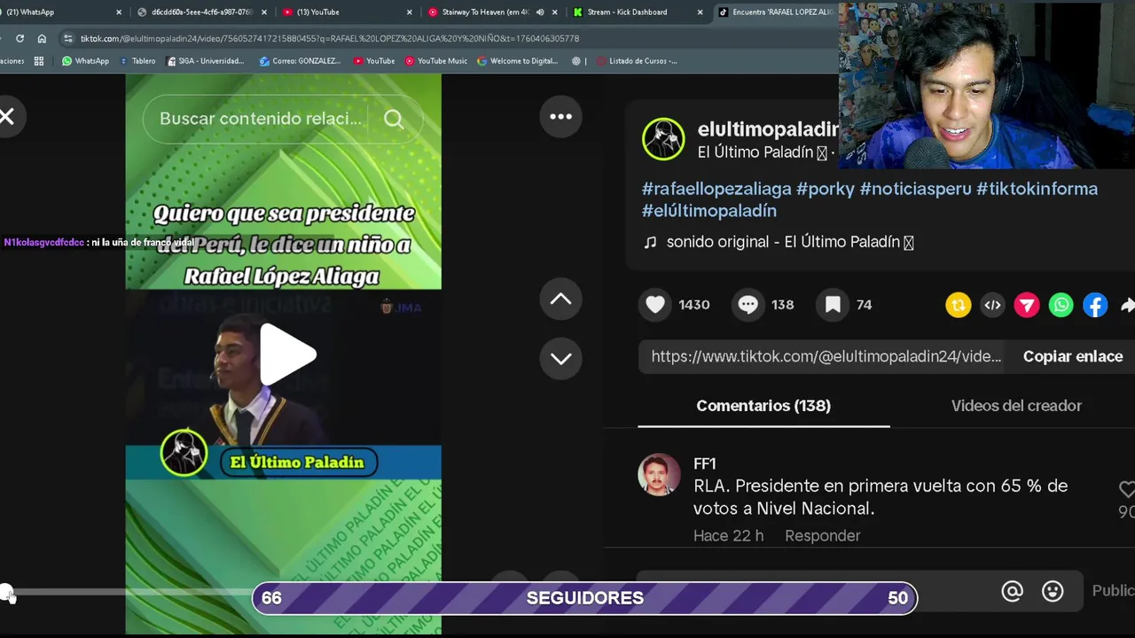Image resolution: width=1135 pixels, height=638 pixels.
Task: Reload the page with refresh icon
Action: coord(20,38)
